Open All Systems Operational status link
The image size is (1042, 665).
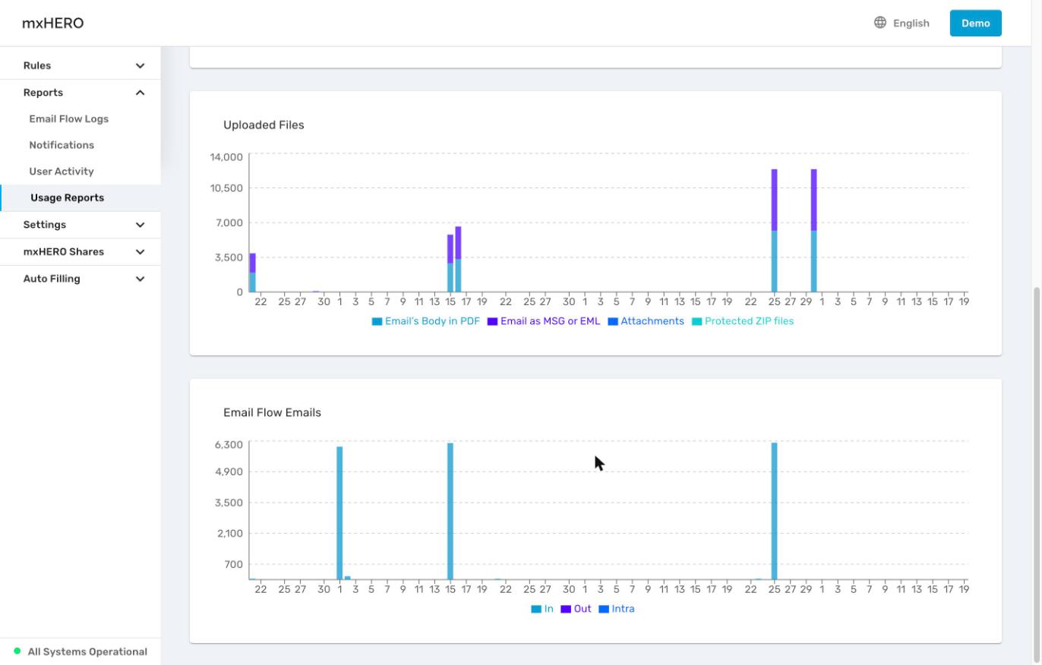point(87,651)
